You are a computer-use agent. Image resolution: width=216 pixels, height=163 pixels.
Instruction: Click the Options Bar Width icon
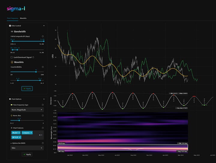click(11, 143)
